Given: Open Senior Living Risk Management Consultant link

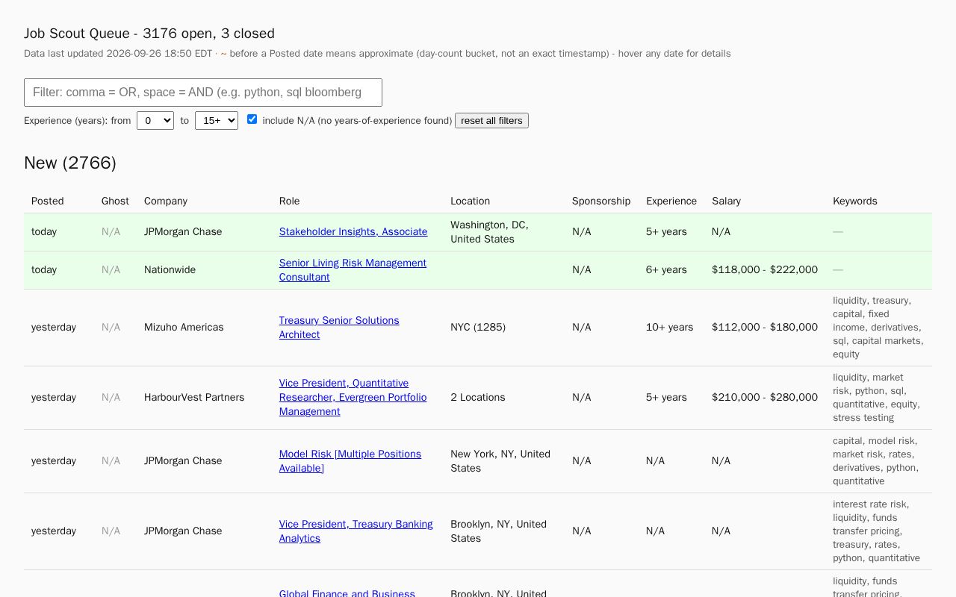Looking at the screenshot, I should point(353,269).
